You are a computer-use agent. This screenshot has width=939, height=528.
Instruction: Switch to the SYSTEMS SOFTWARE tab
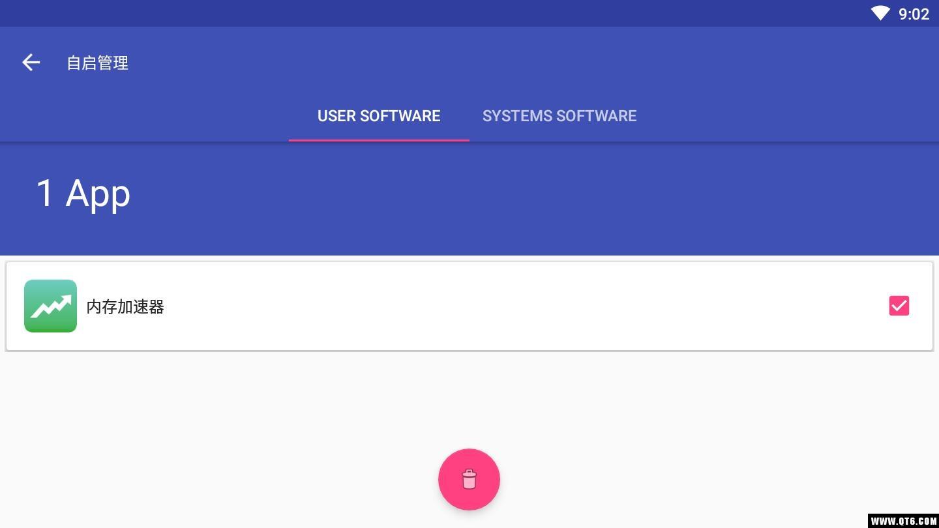[x=559, y=116]
